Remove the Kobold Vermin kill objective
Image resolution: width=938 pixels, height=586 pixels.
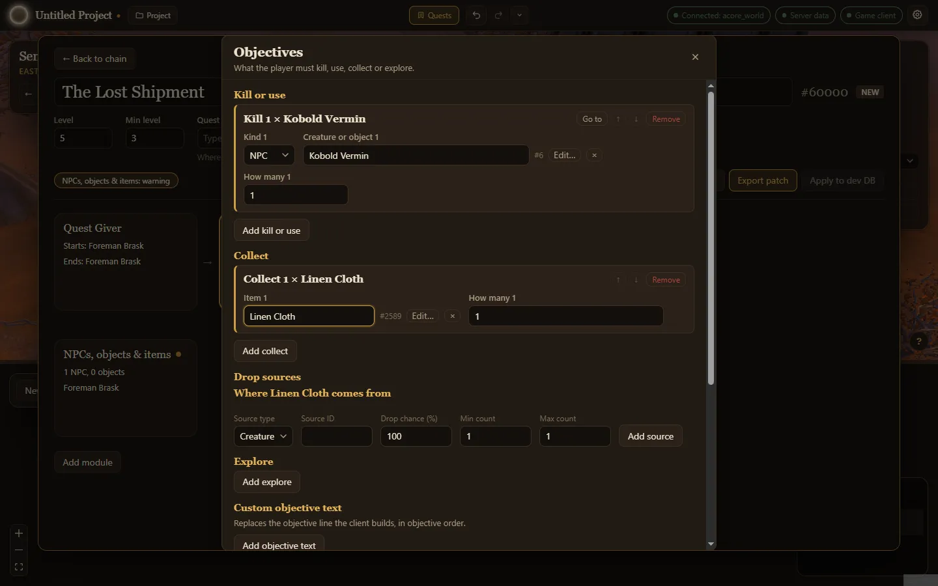(x=666, y=119)
